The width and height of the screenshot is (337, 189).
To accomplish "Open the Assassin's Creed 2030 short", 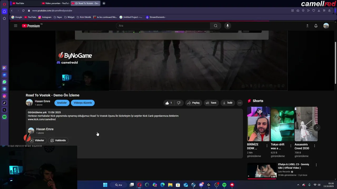I will coord(306,124).
